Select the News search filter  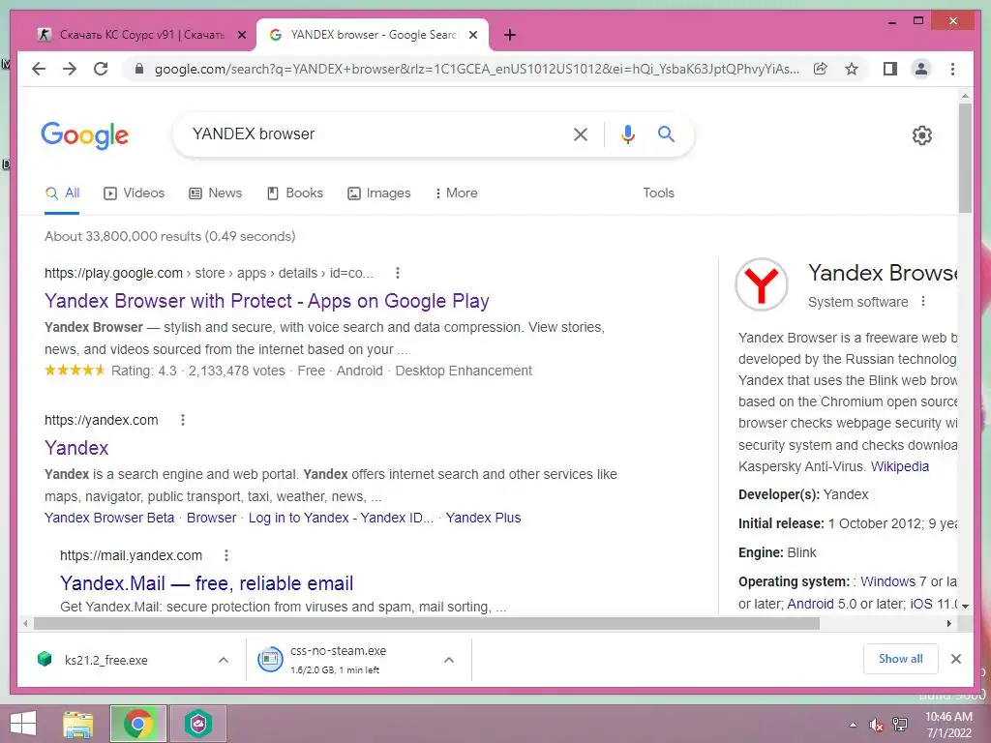[216, 193]
